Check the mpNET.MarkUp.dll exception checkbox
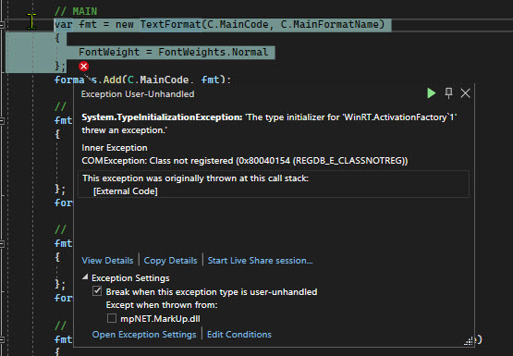The width and height of the screenshot is (513, 356). point(112,318)
